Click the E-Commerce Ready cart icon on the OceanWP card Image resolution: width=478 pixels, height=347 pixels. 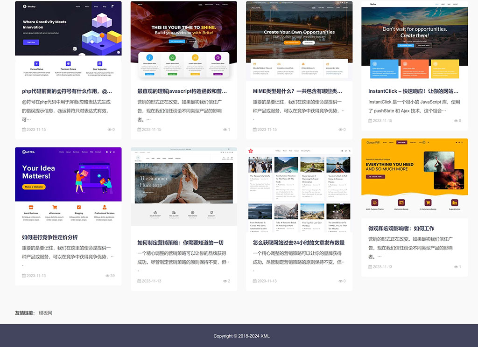(428, 202)
